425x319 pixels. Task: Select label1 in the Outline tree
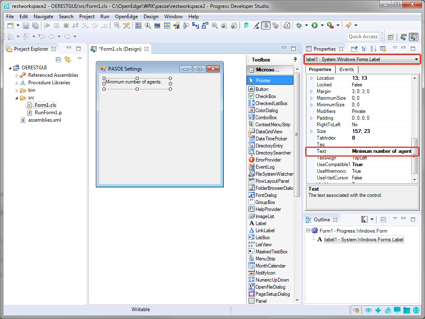pos(364,240)
